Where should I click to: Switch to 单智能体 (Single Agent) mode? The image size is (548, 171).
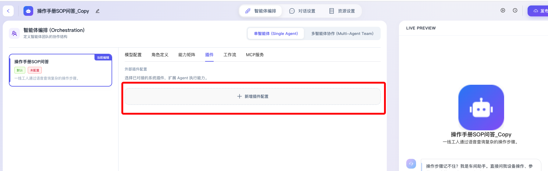coord(276,33)
